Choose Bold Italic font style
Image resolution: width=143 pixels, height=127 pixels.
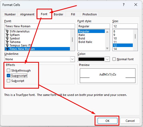pyautogui.click(x=91, y=42)
